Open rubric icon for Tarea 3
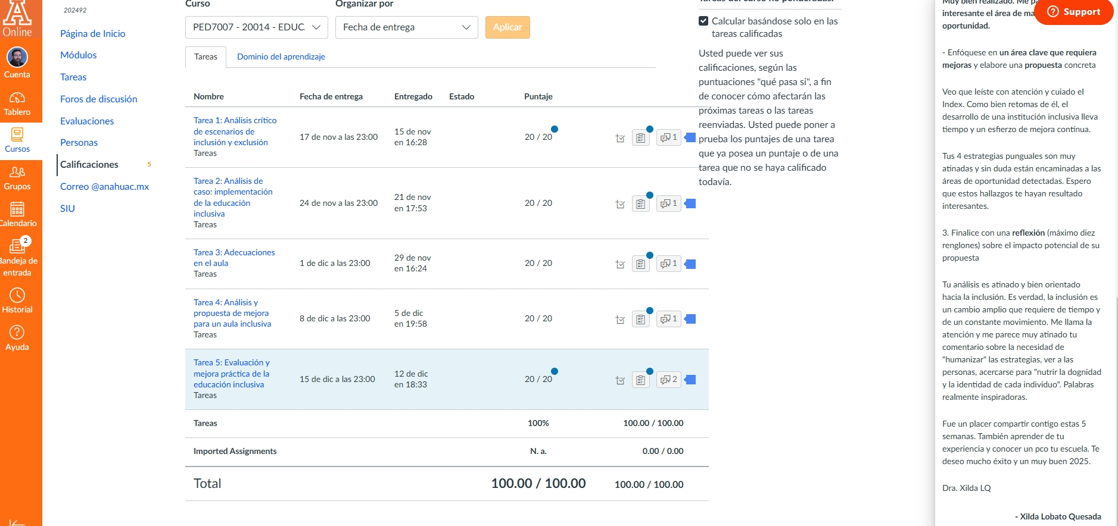The height and width of the screenshot is (526, 1118). [640, 264]
